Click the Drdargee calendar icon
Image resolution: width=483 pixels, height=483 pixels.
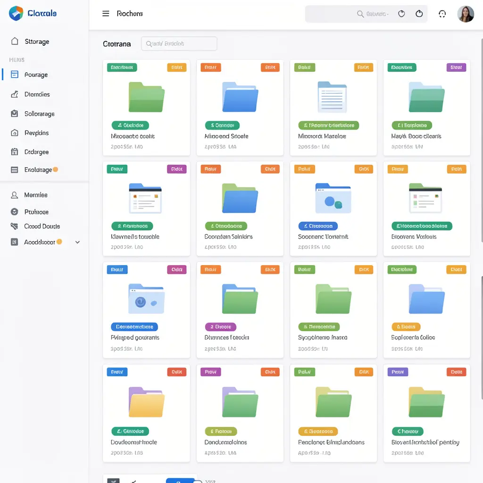click(14, 151)
